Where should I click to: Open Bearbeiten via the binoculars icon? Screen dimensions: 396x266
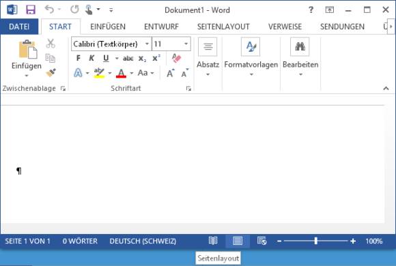pos(300,46)
